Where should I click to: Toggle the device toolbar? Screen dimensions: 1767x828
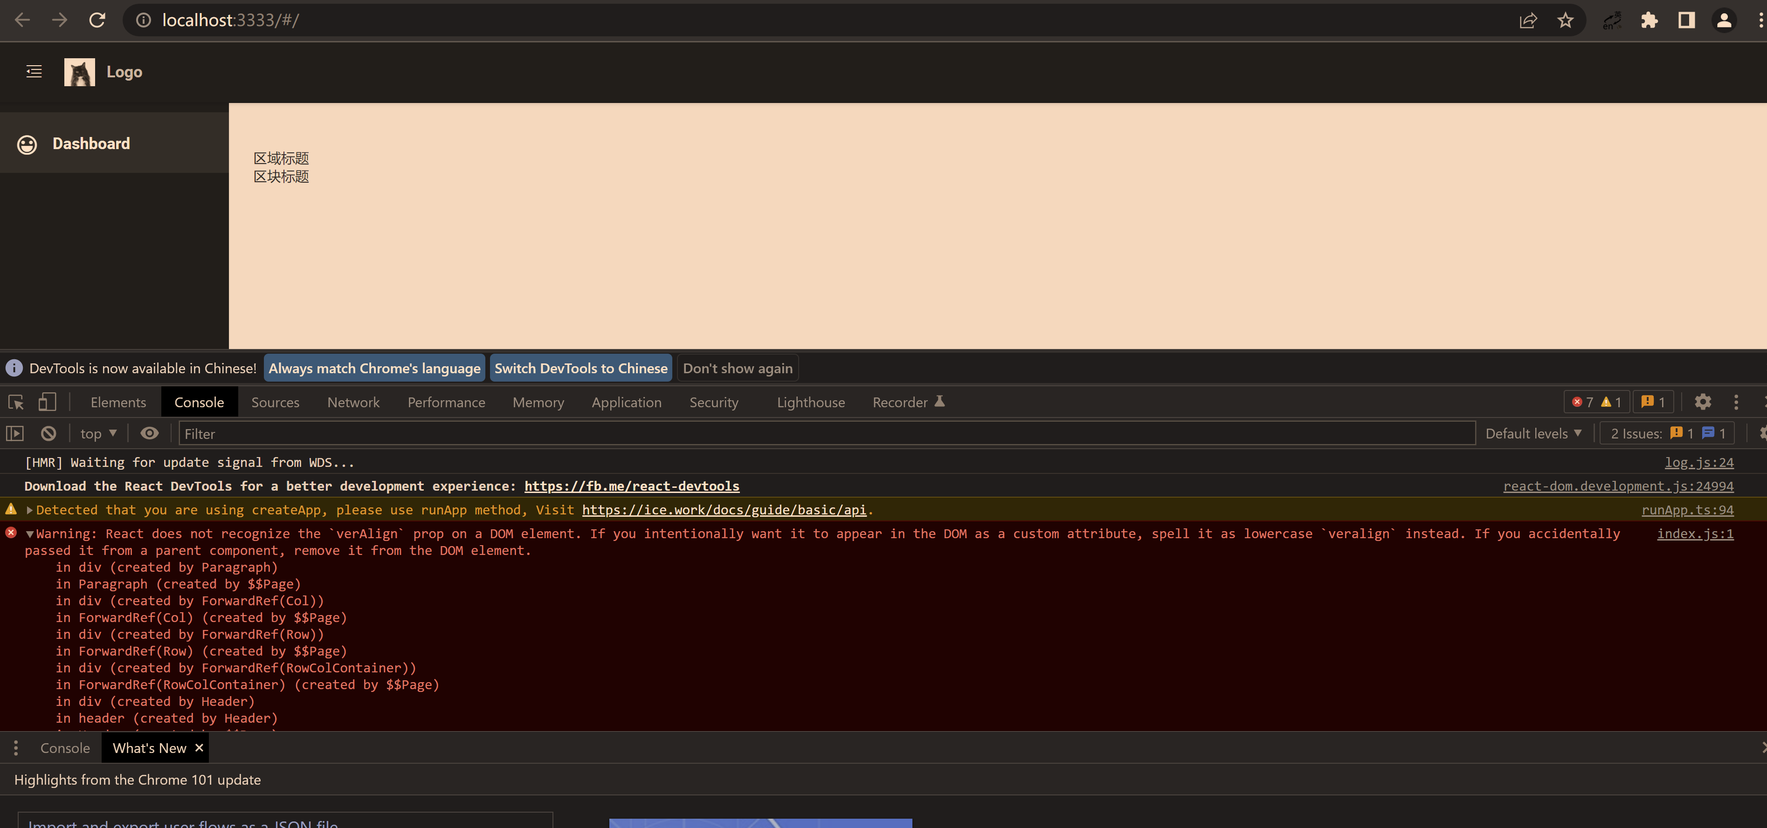[x=47, y=402]
